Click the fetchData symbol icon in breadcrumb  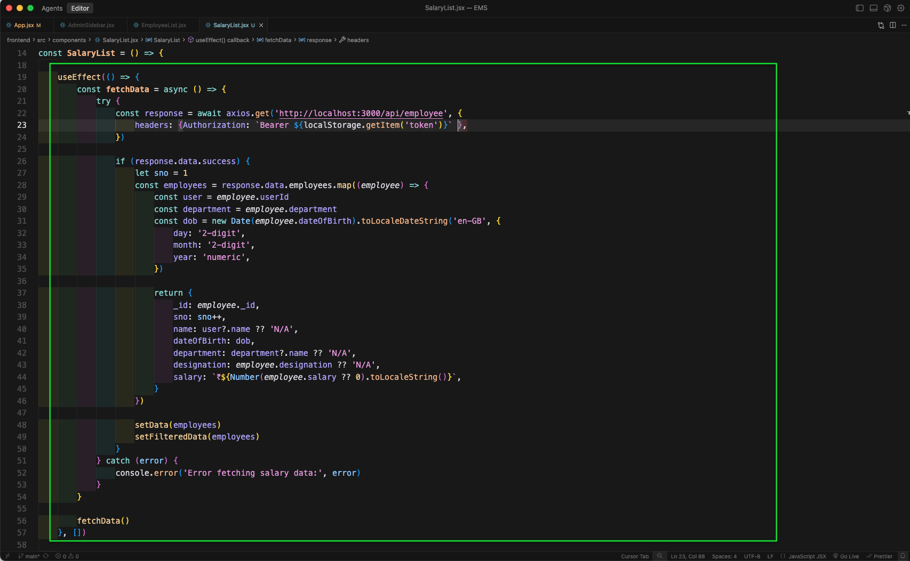(260, 40)
